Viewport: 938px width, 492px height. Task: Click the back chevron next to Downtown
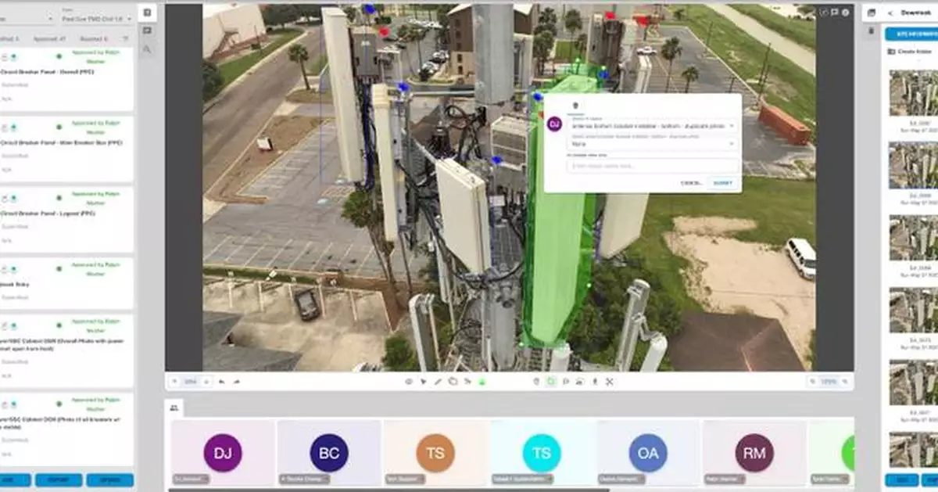[890, 13]
